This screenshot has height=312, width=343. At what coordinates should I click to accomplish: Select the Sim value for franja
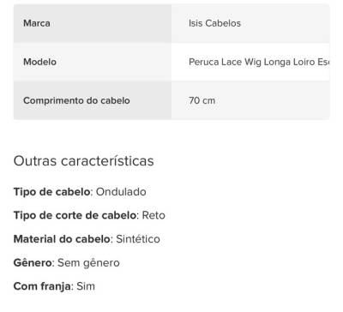pyautogui.click(x=86, y=286)
